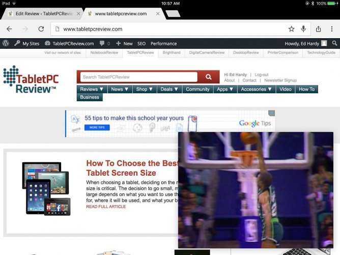Open the Contact link
Screen dimensions: 340x255
[x=249, y=80]
